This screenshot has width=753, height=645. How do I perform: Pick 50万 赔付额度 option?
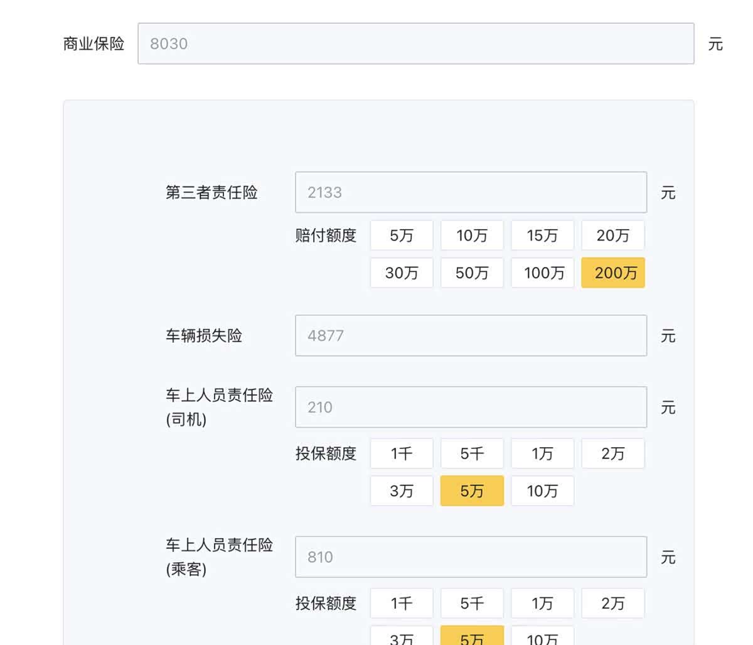[x=472, y=273]
